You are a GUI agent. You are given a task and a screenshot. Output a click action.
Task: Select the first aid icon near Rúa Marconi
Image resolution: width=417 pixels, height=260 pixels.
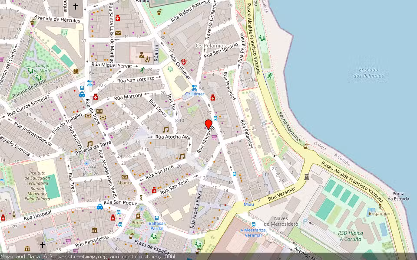[96, 97]
